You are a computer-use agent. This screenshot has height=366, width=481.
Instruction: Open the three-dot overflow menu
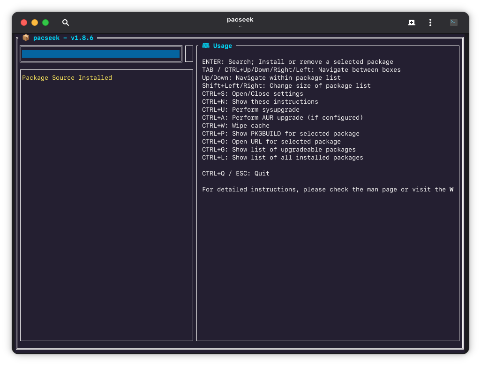click(430, 22)
